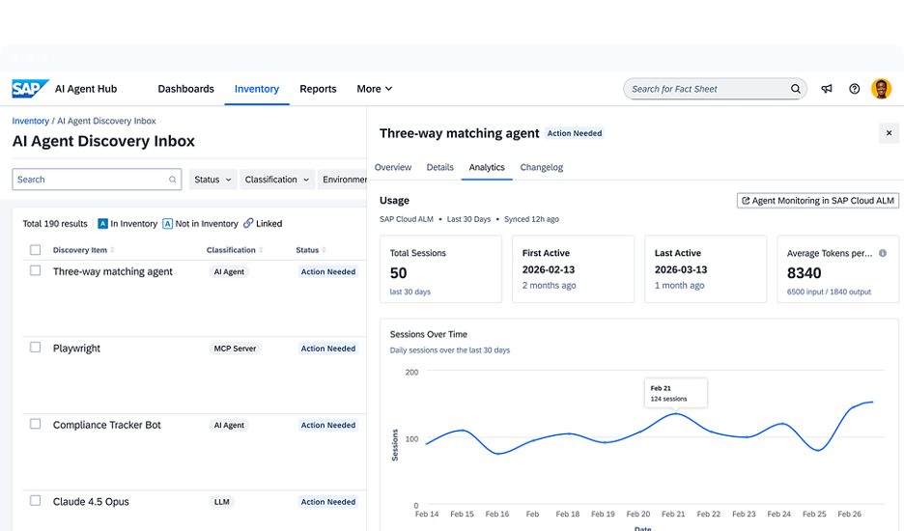Click the SAP logo
Image resolution: width=904 pixels, height=531 pixels.
point(30,89)
